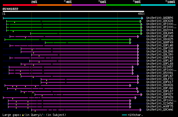
Task: Open the UniRef100_Q6RF49 hit label
Action: tap(160, 43)
